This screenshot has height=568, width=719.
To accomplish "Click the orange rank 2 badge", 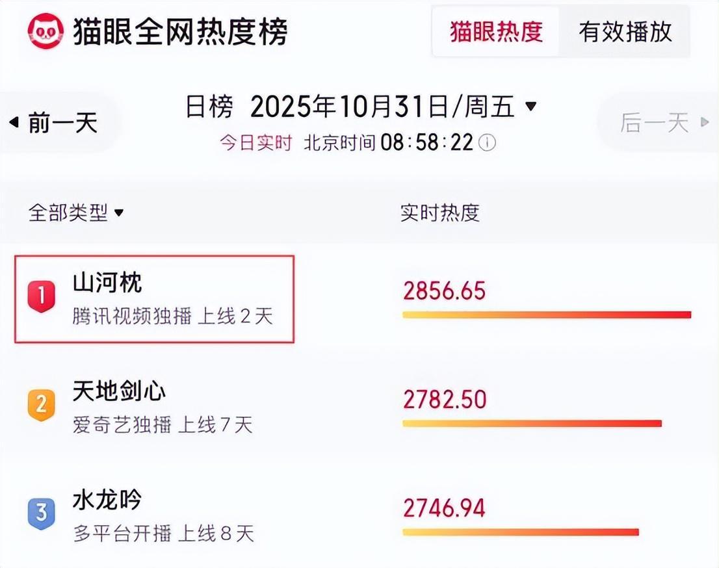I will coord(41,404).
